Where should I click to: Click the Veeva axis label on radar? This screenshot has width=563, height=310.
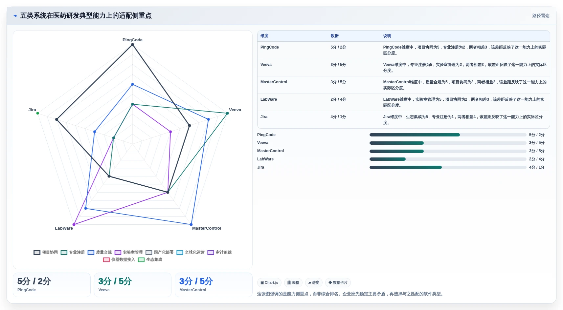[x=235, y=110]
